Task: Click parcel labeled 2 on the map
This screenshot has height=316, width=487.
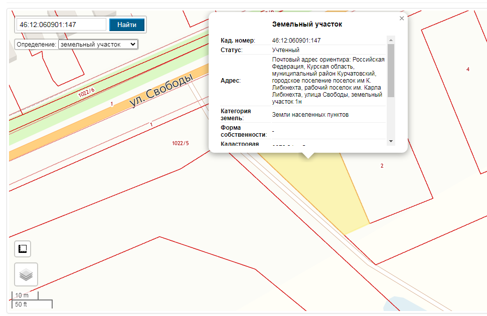Action: coord(382,166)
